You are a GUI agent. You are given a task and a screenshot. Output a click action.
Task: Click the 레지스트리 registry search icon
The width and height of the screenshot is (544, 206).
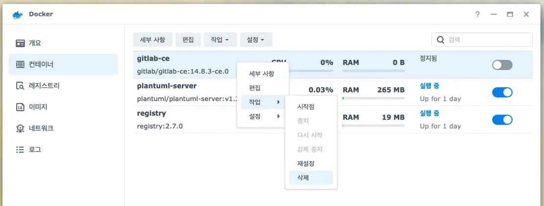pos(21,86)
